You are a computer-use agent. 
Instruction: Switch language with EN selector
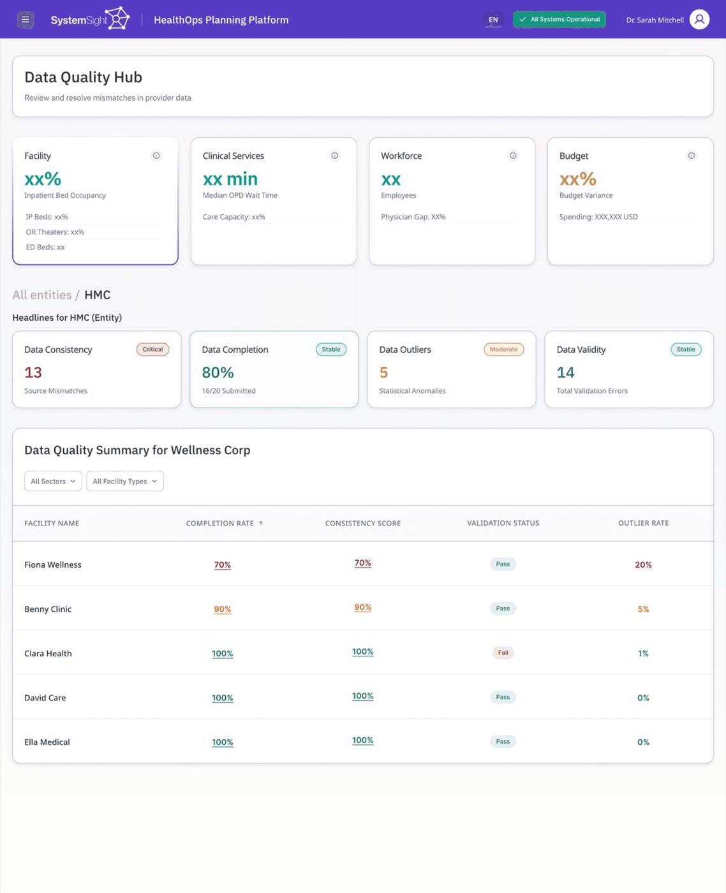tap(493, 20)
